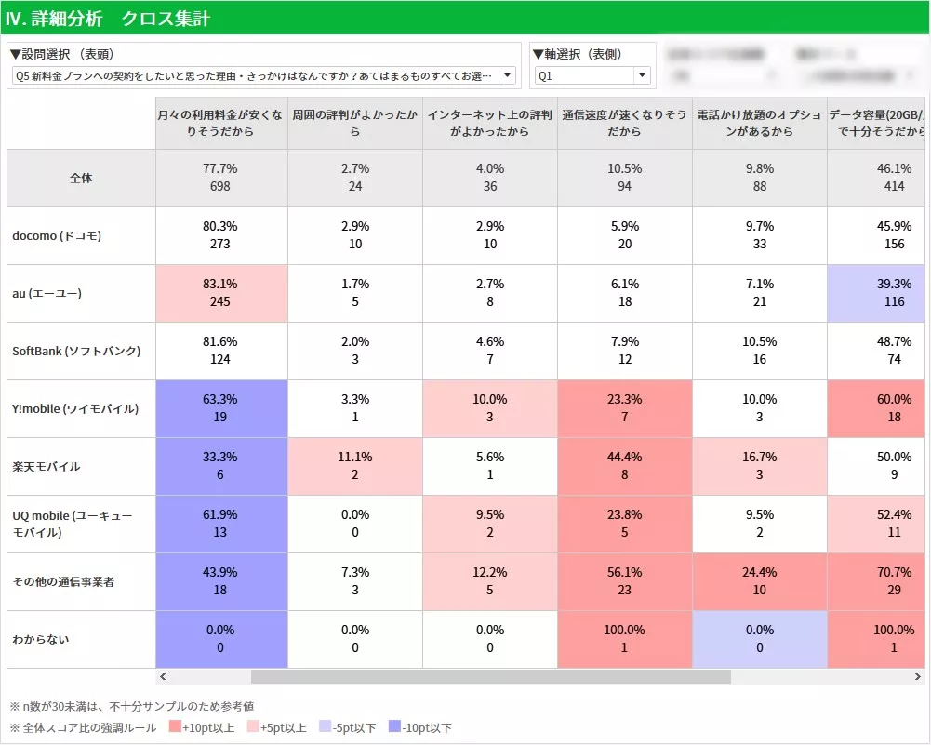Click the 通信速度が速くなりそうだから column header

[x=624, y=123]
